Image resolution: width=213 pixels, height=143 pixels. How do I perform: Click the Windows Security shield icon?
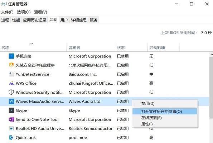tap(11, 92)
